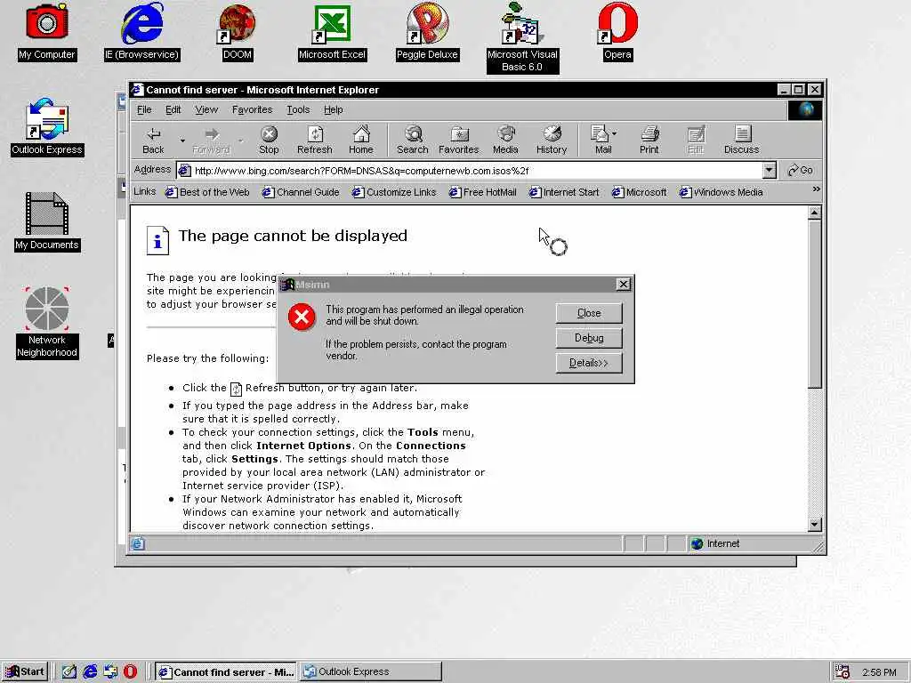Select the Network Neighborhood desktop icon
911x683 pixels.
click(47, 323)
